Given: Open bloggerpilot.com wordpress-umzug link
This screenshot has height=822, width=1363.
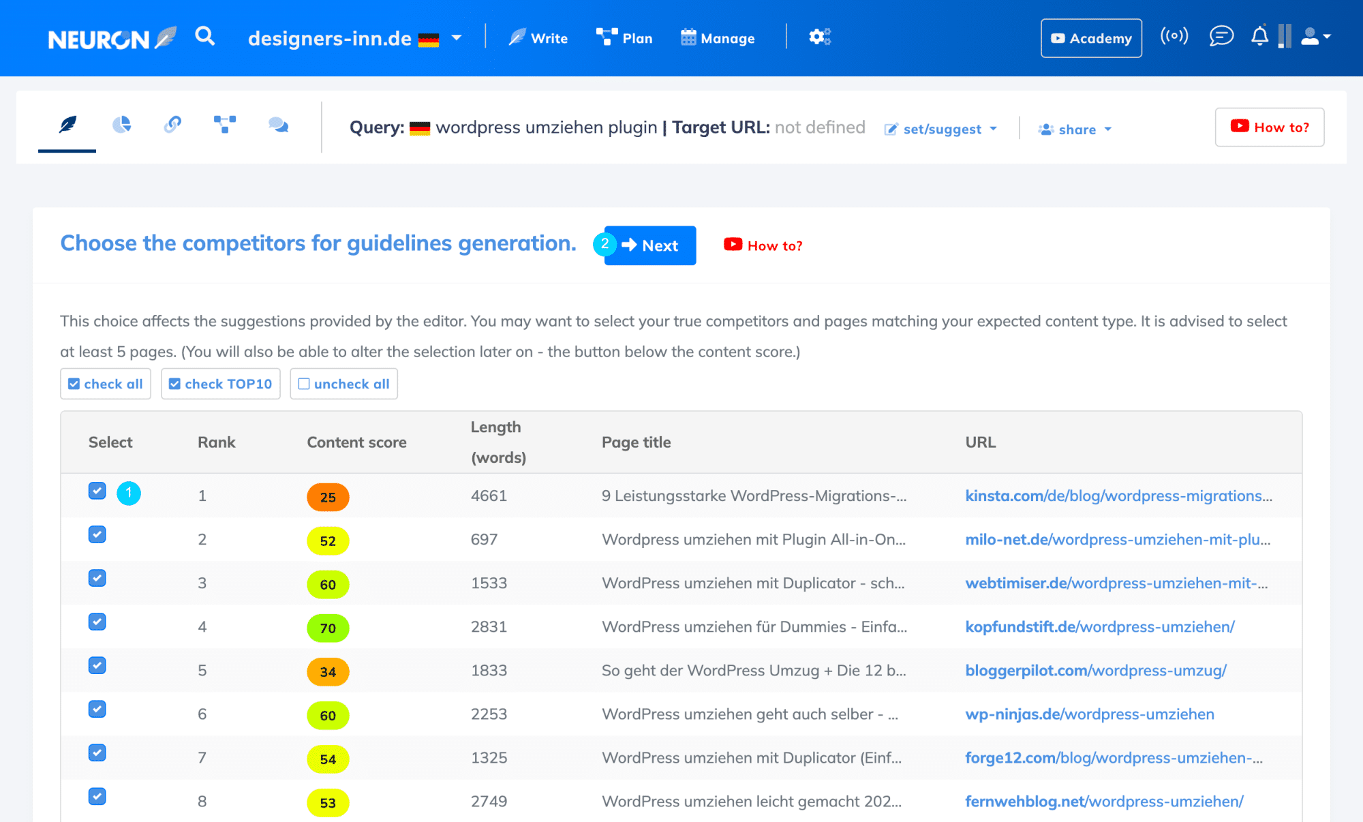Looking at the screenshot, I should tap(1096, 670).
